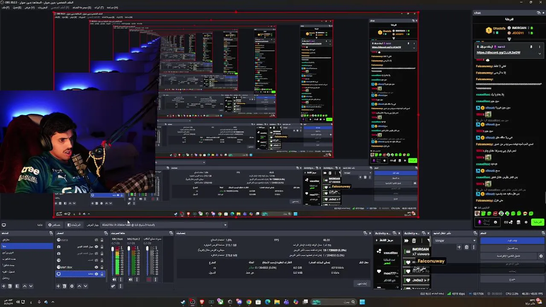This screenshot has width=546, height=307.
Task: Unlock the asara source
Action: 102,240
